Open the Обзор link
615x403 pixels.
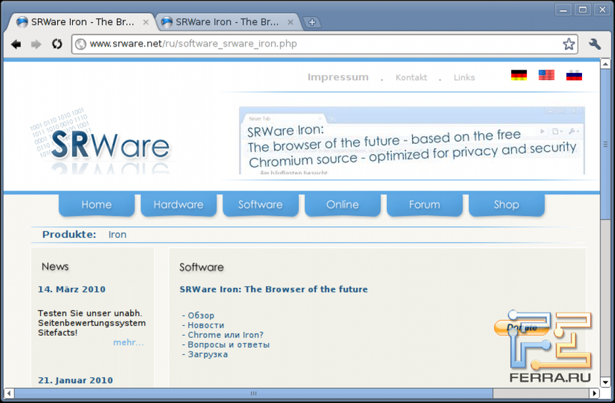pyautogui.click(x=201, y=316)
